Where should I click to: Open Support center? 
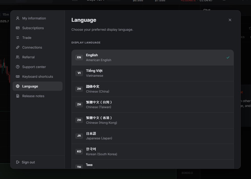coord(37,67)
